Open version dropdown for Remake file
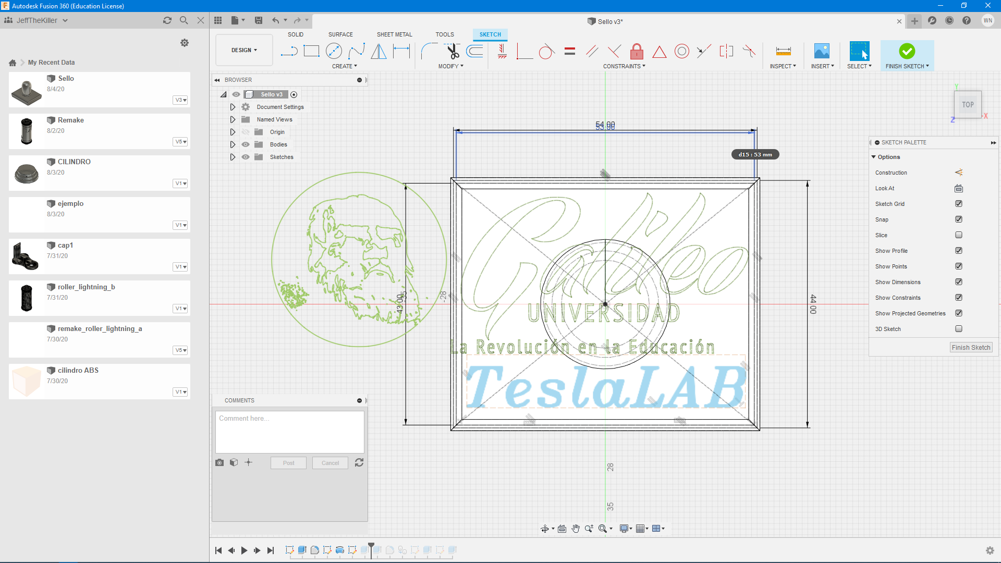This screenshot has width=1001, height=563. (180, 142)
